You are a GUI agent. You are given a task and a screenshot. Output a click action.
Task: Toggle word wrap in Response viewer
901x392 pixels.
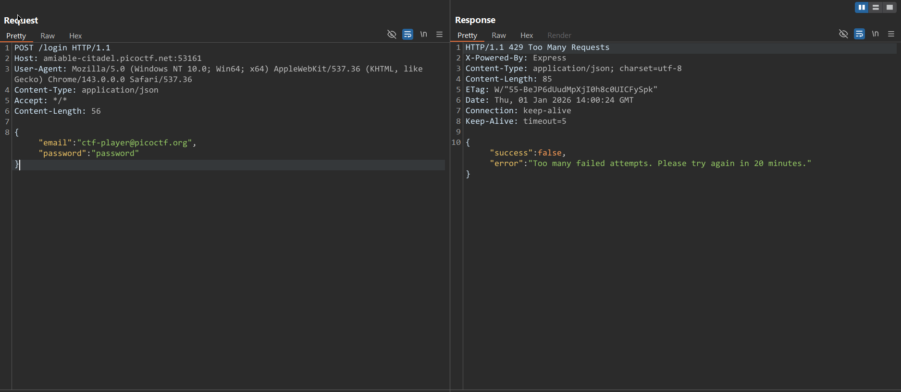point(859,34)
